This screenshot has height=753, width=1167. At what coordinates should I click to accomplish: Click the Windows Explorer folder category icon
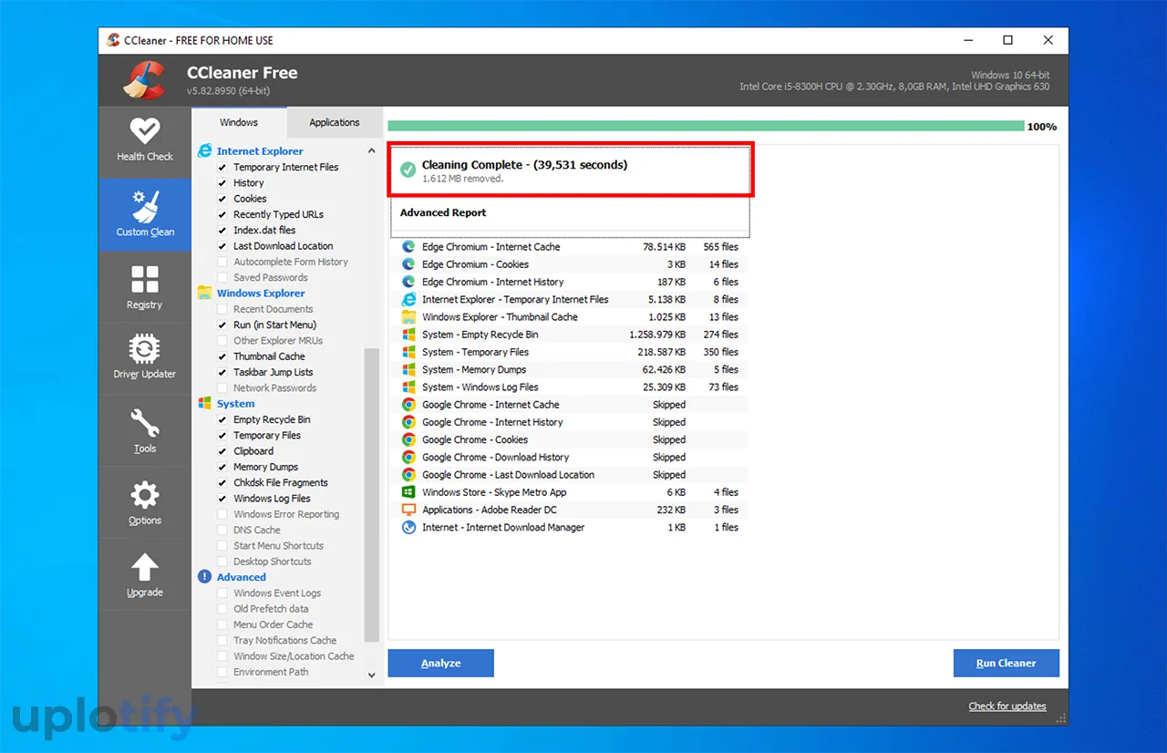[205, 294]
